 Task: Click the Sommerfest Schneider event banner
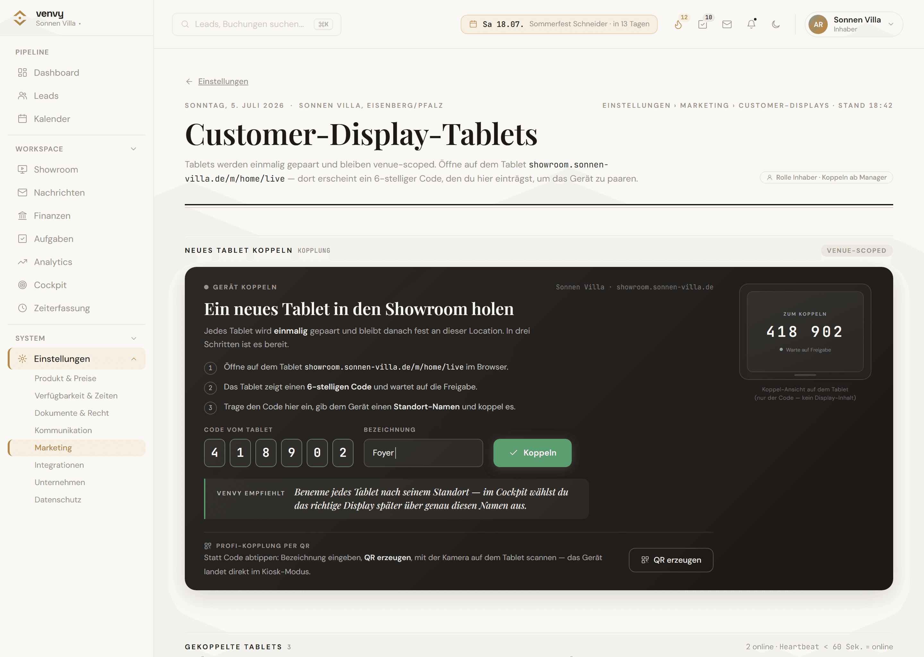559,24
